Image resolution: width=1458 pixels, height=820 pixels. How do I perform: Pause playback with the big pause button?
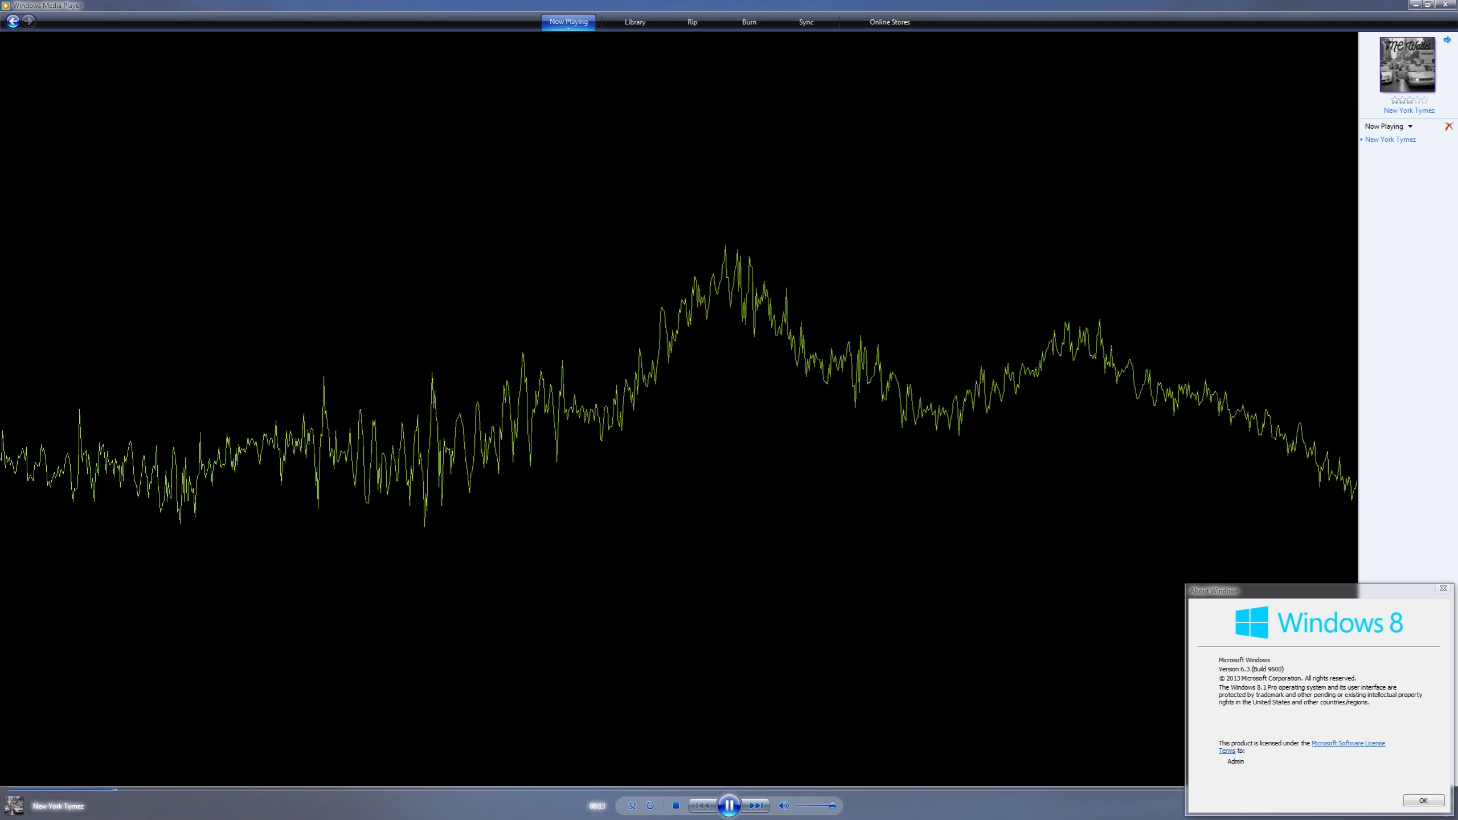tap(729, 805)
